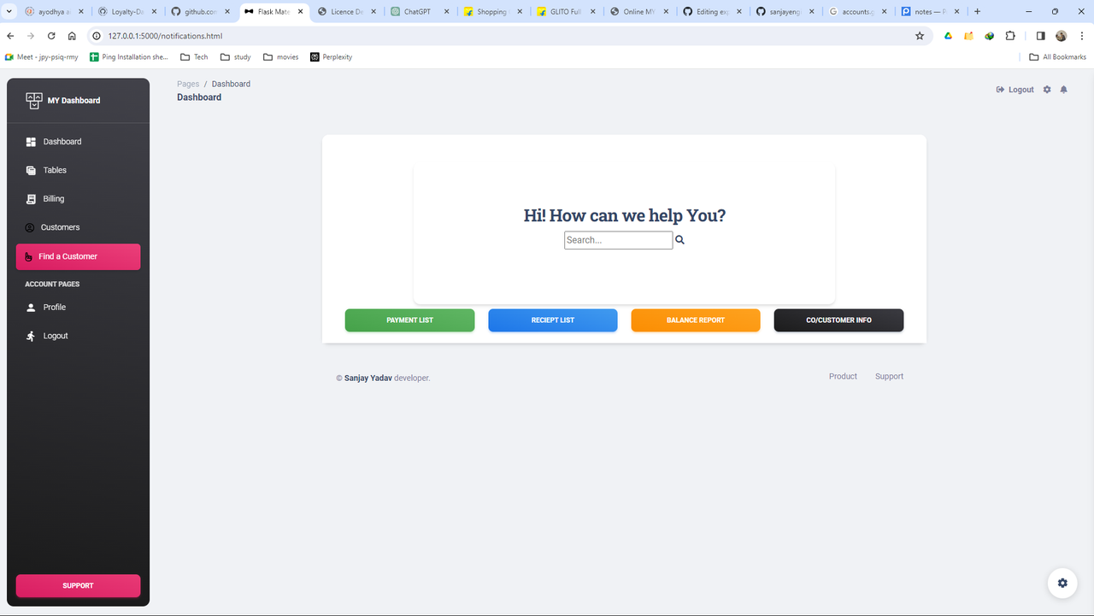1094x616 pixels.
Task: Expand the study bookmarks folder
Action: pyautogui.click(x=235, y=56)
